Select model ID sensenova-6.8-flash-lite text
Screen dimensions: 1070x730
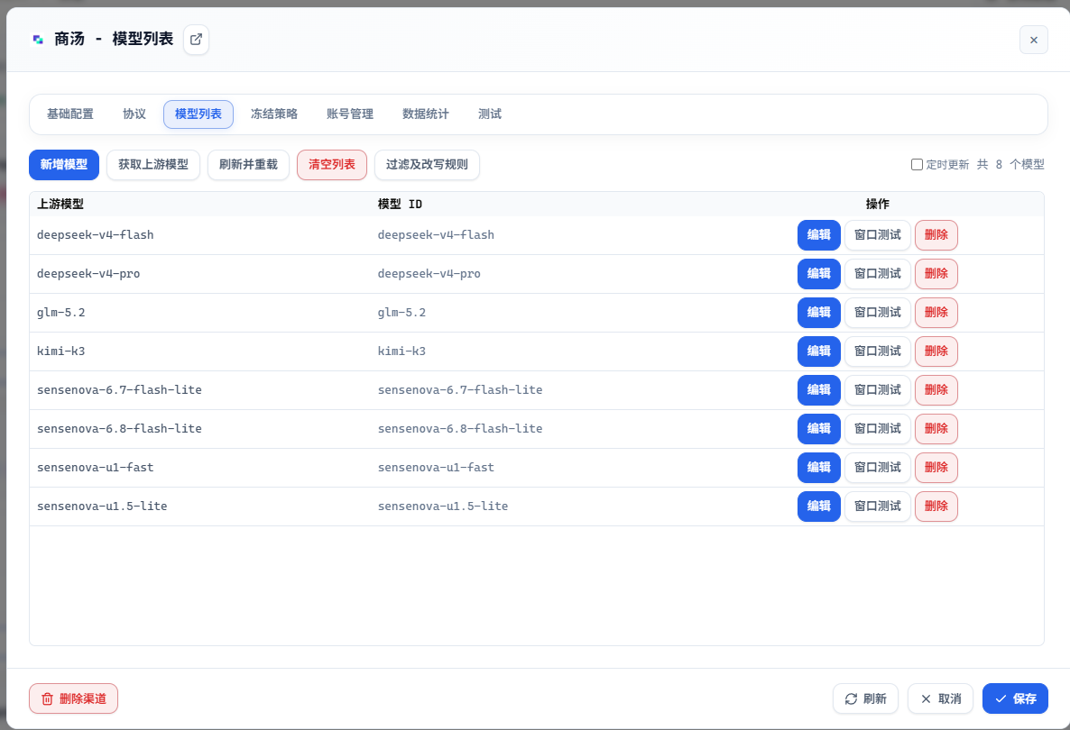point(460,429)
